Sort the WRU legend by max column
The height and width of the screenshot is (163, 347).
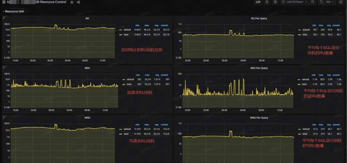(x=147, y=125)
